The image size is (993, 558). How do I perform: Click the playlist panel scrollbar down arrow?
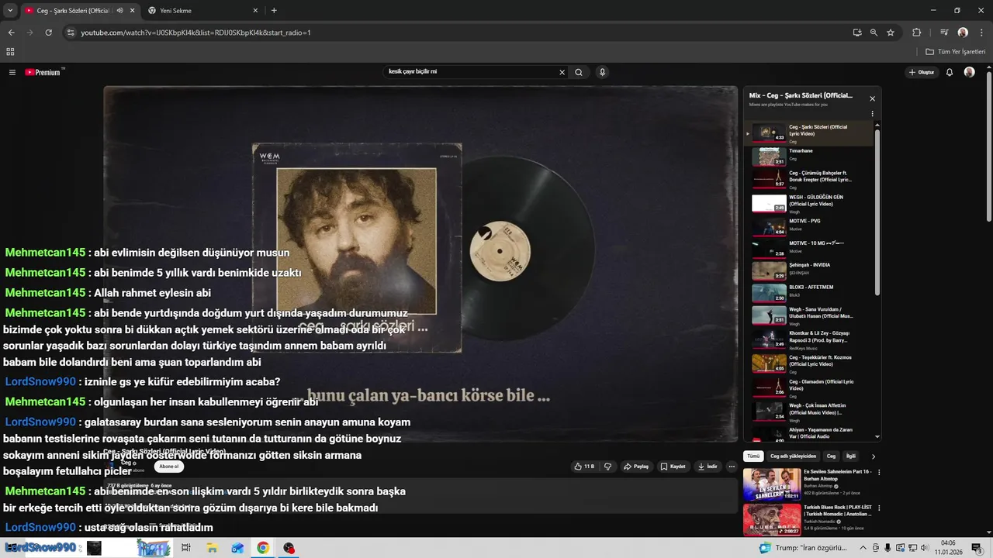point(877,437)
